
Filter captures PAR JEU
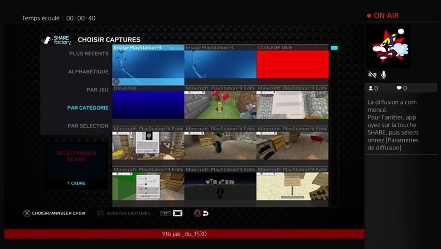pyautogui.click(x=97, y=90)
